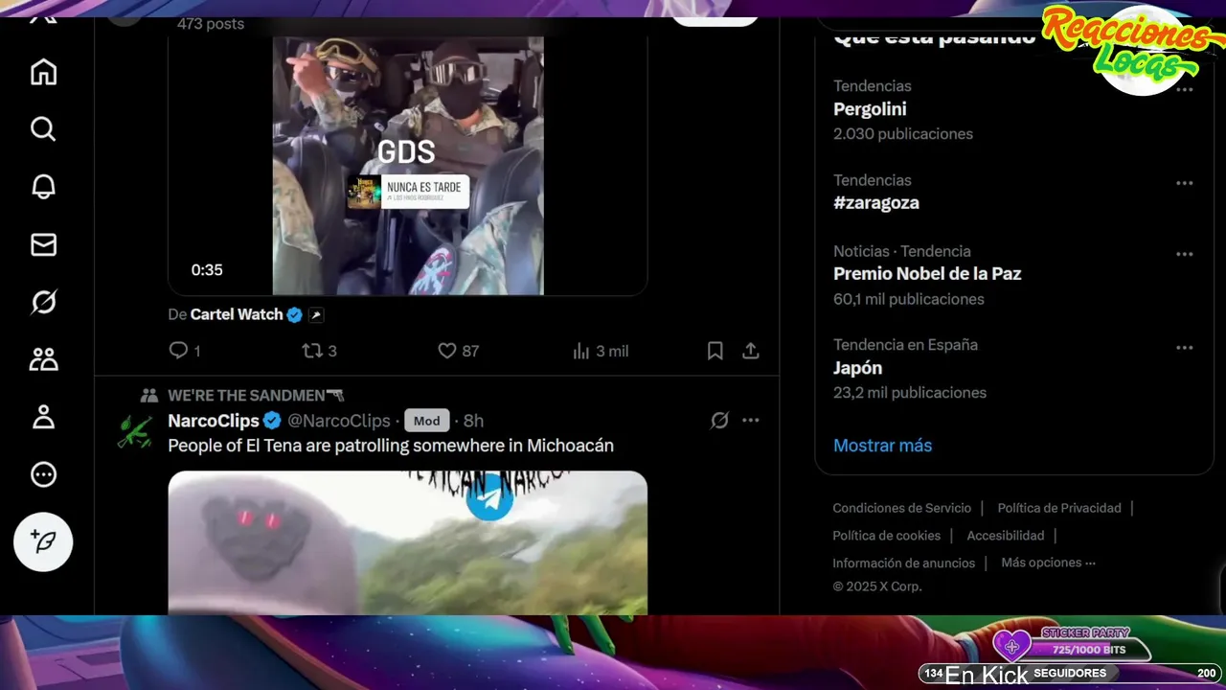Click the NarcoClips post text about Michoacán
This screenshot has height=690, width=1226.
click(x=391, y=446)
